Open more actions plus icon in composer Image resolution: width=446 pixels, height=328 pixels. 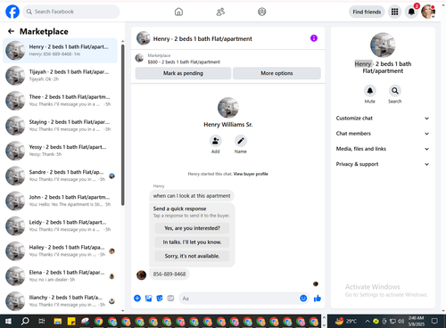(x=137, y=298)
